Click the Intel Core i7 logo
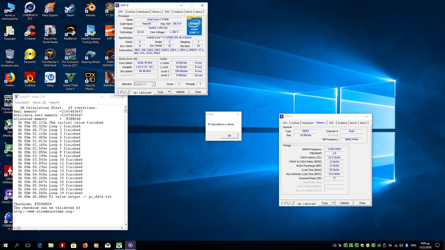445x250 pixels. (x=194, y=26)
